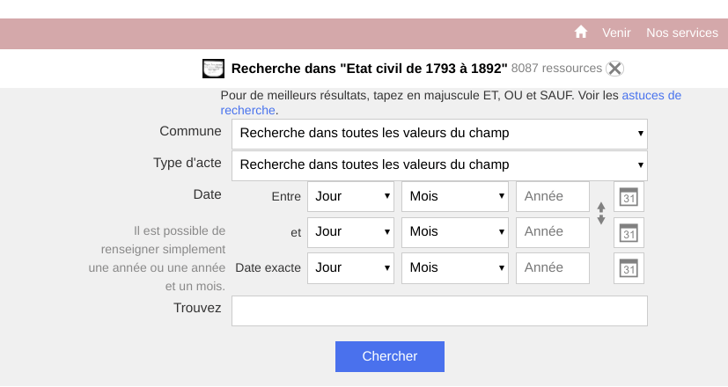Click the Année field in Entre row
The width and height of the screenshot is (728, 387).
point(553,197)
